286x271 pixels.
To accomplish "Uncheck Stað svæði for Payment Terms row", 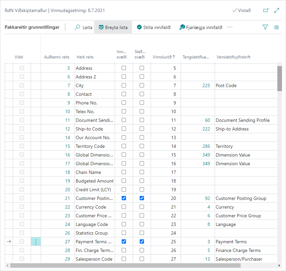I will click(142, 242).
